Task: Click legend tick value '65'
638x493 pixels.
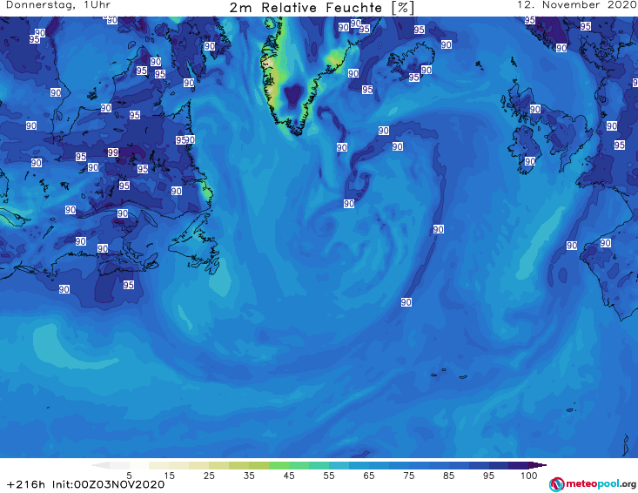Action: (369, 475)
